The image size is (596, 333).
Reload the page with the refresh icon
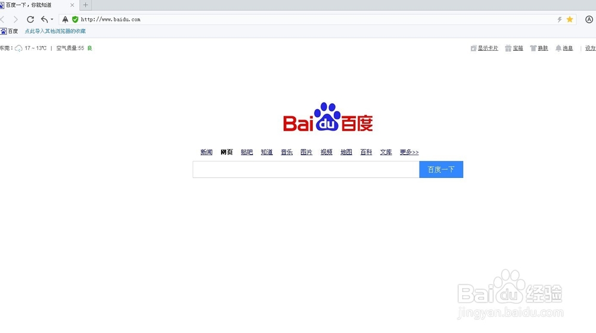(x=30, y=20)
